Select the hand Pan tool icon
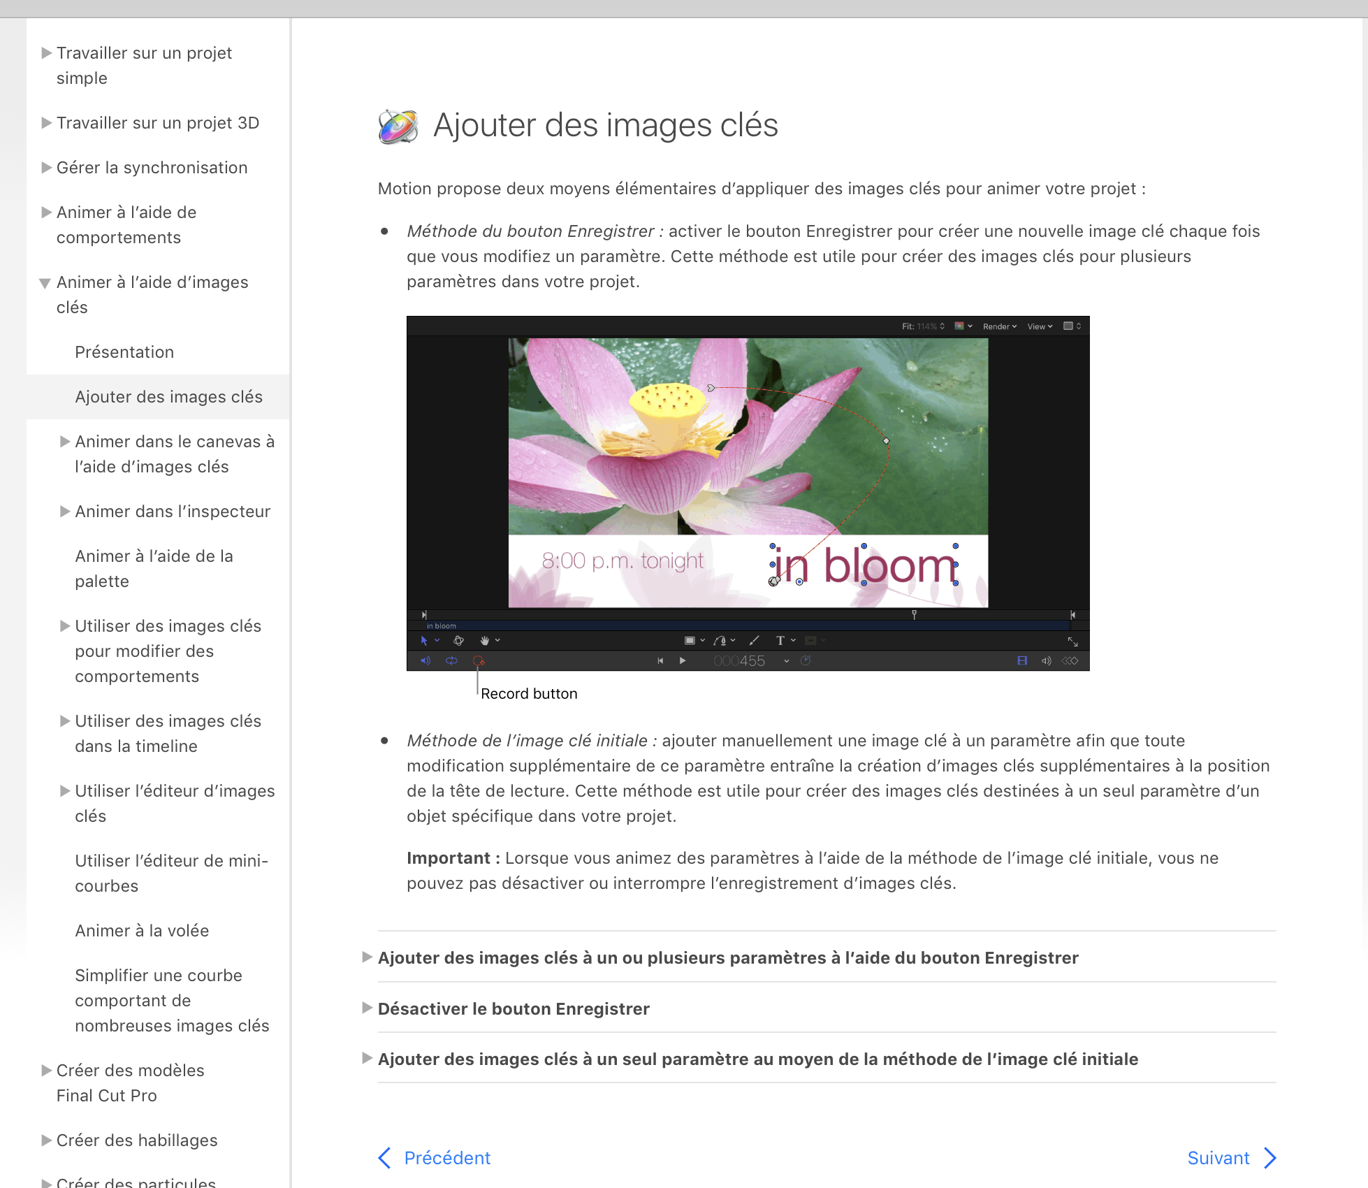 484,640
